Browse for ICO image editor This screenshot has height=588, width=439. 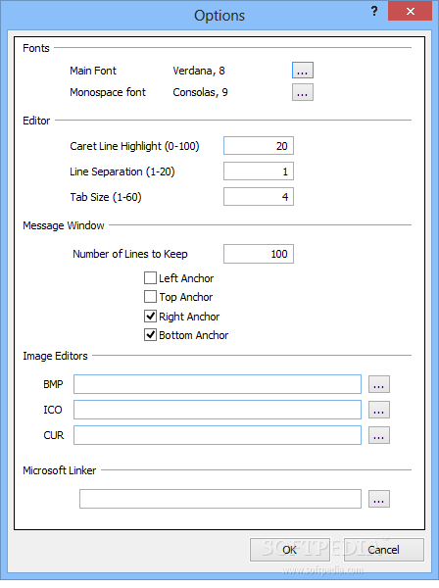click(379, 410)
